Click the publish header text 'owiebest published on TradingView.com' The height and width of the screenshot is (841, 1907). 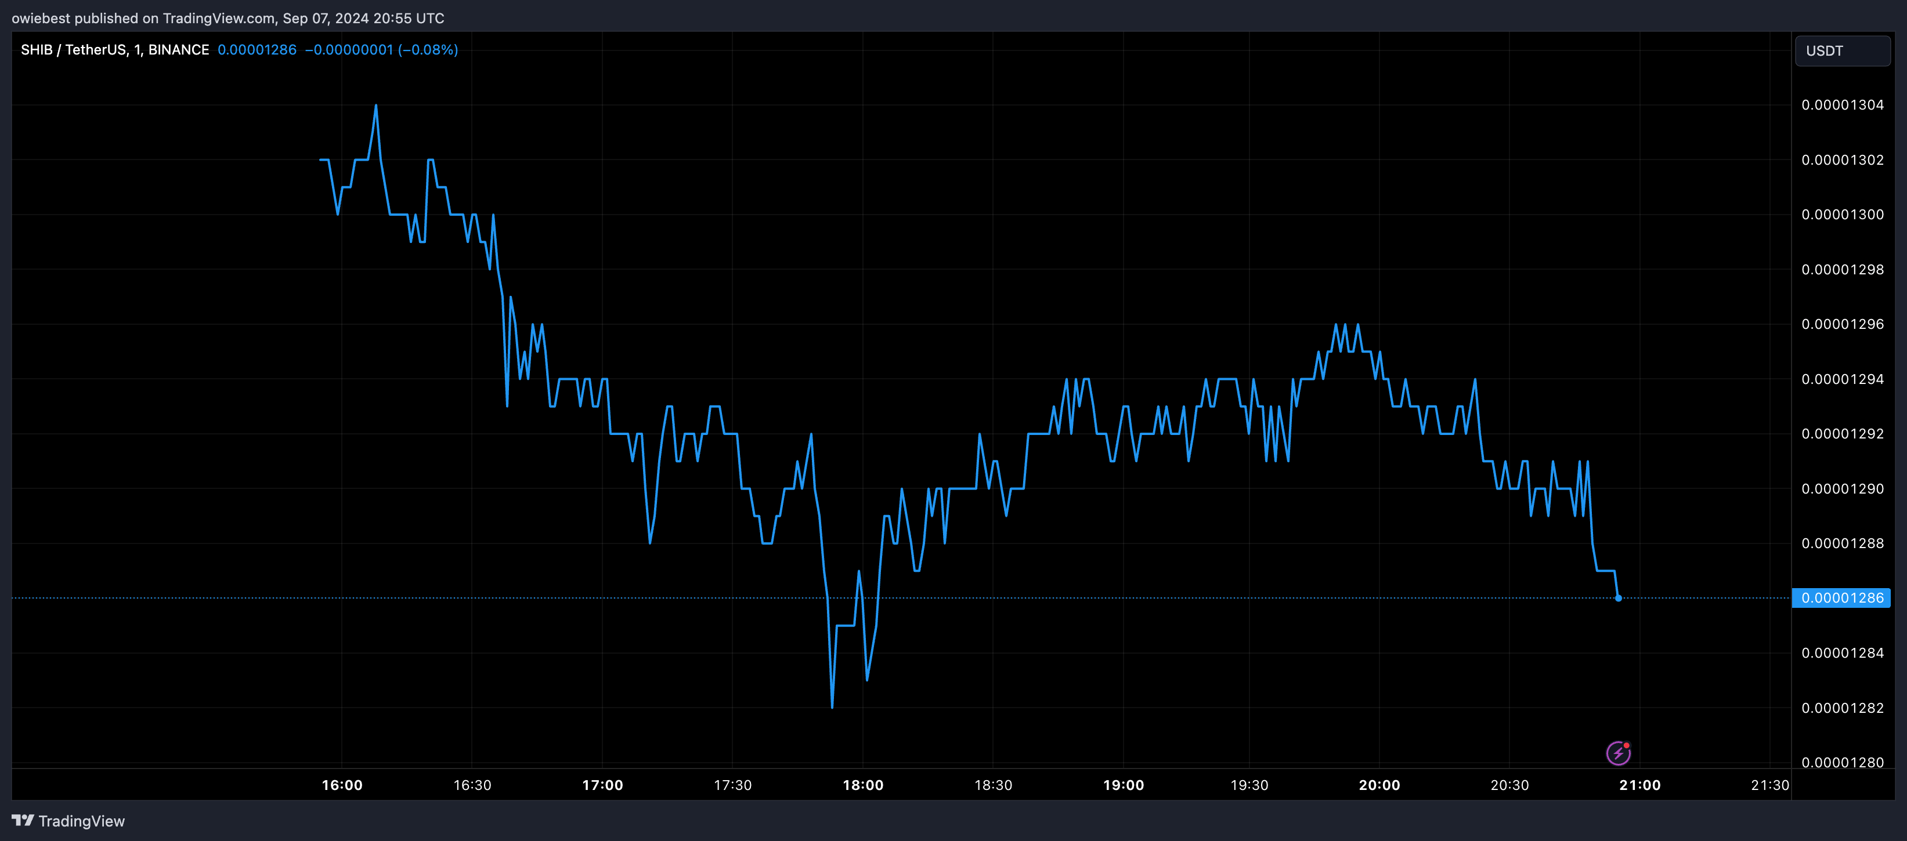(x=143, y=18)
